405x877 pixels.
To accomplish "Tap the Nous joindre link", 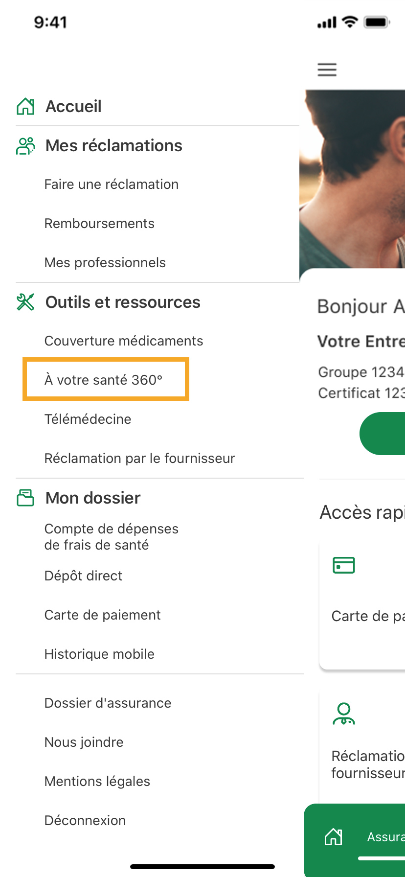I will (84, 742).
